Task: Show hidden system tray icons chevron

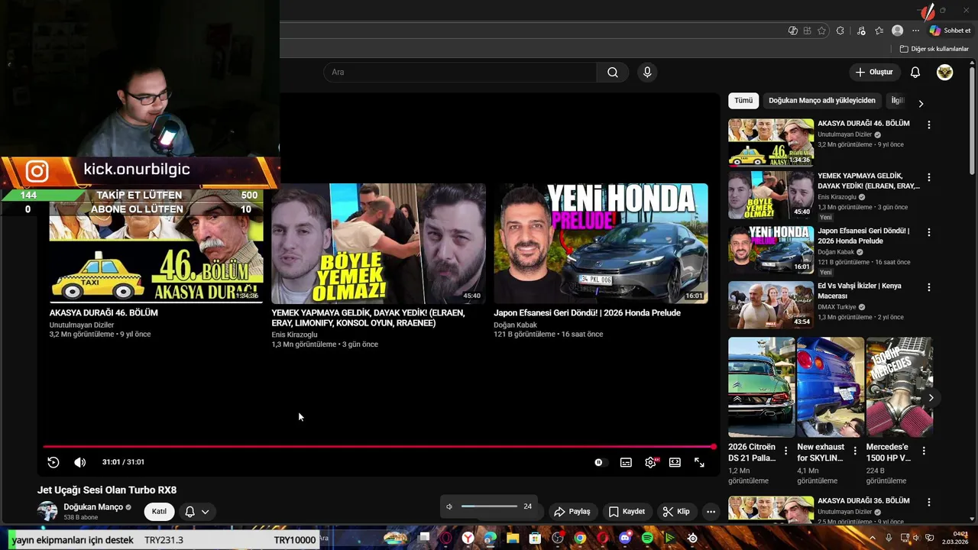Action: click(873, 539)
